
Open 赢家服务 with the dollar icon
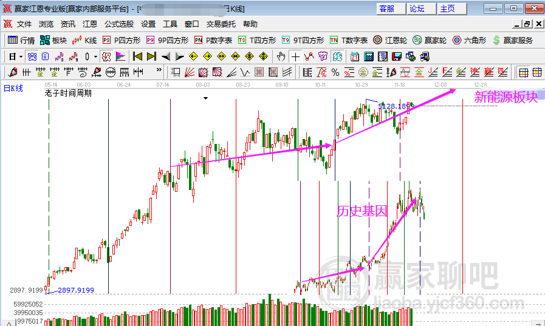click(513, 40)
